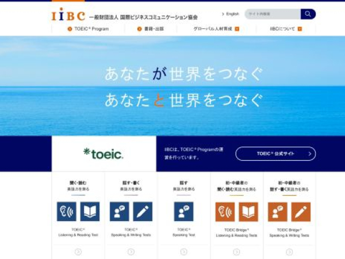This screenshot has height=259, width=345.
Task: Click the IIBC logo in the header
Action: point(68,14)
